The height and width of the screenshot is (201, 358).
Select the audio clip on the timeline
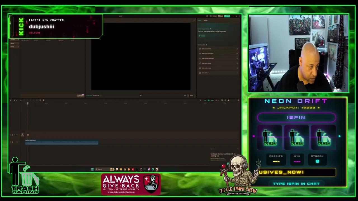[x=62, y=142]
